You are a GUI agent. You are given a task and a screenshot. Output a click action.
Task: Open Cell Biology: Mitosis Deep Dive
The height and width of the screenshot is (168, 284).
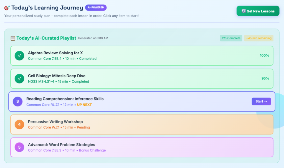pyautogui.click(x=57, y=76)
